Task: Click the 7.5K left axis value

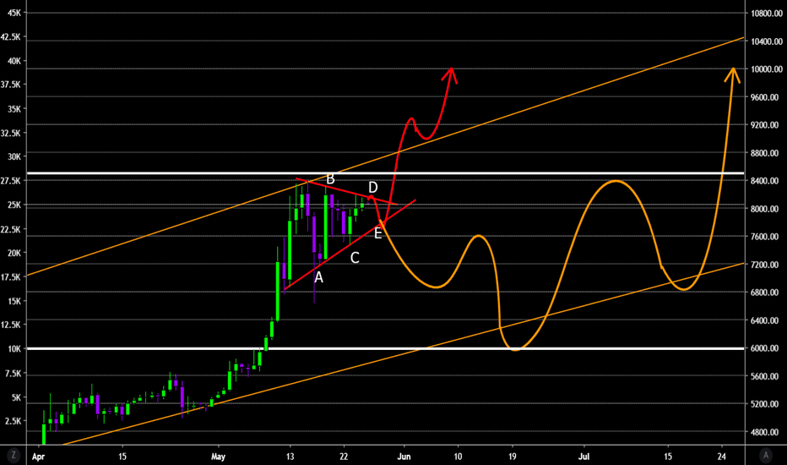Action: (13, 373)
